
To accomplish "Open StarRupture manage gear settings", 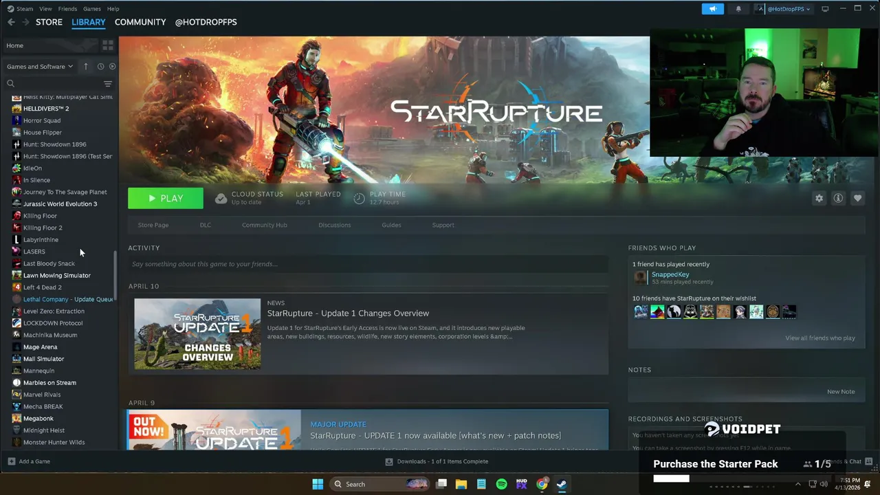I will point(819,198).
